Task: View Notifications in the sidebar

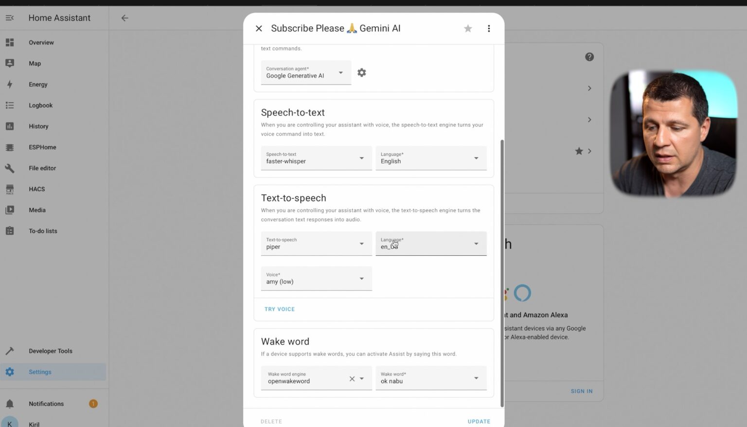Action: (x=46, y=403)
